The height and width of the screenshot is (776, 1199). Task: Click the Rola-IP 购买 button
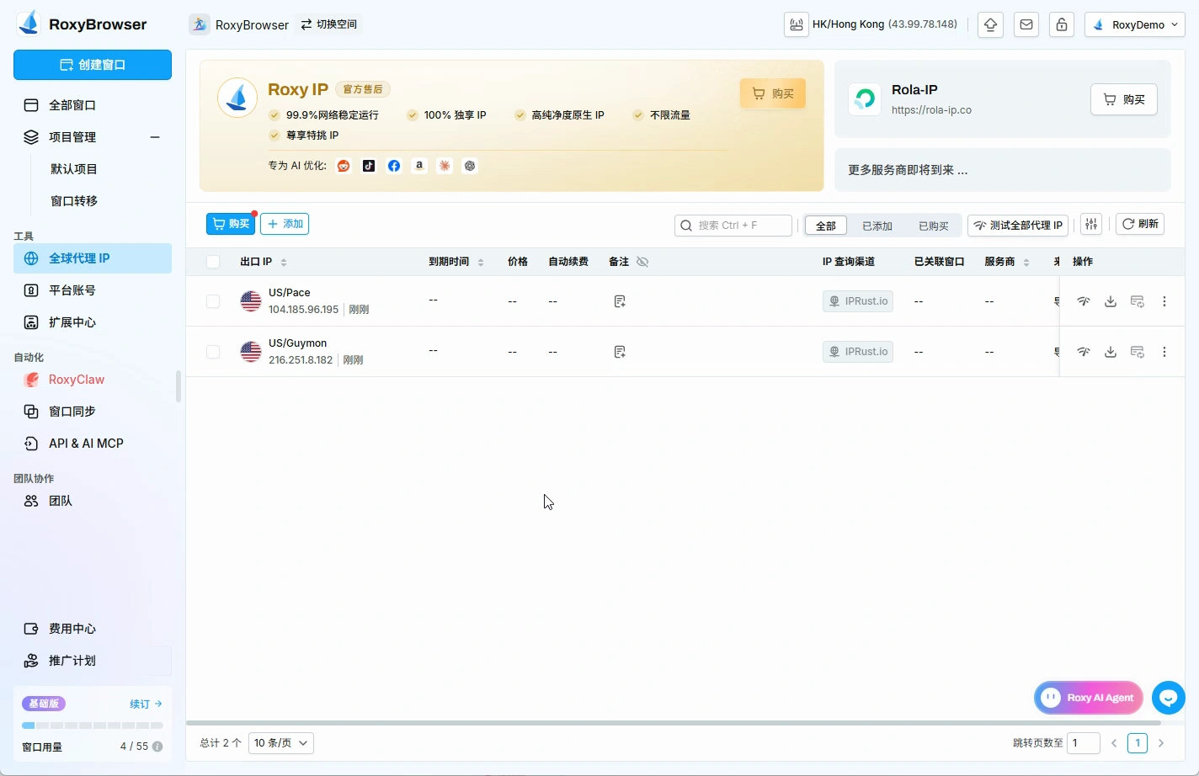point(1124,99)
